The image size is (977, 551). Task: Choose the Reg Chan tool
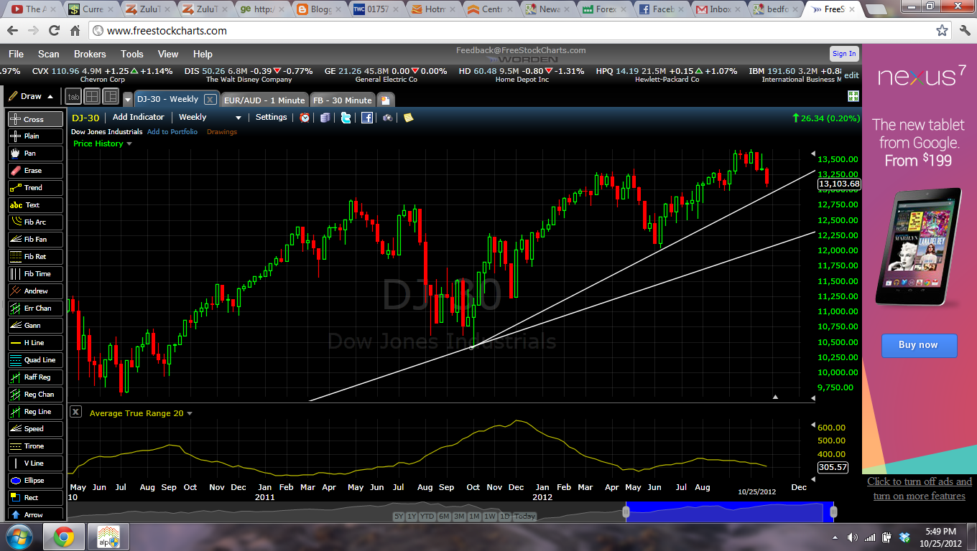35,395
